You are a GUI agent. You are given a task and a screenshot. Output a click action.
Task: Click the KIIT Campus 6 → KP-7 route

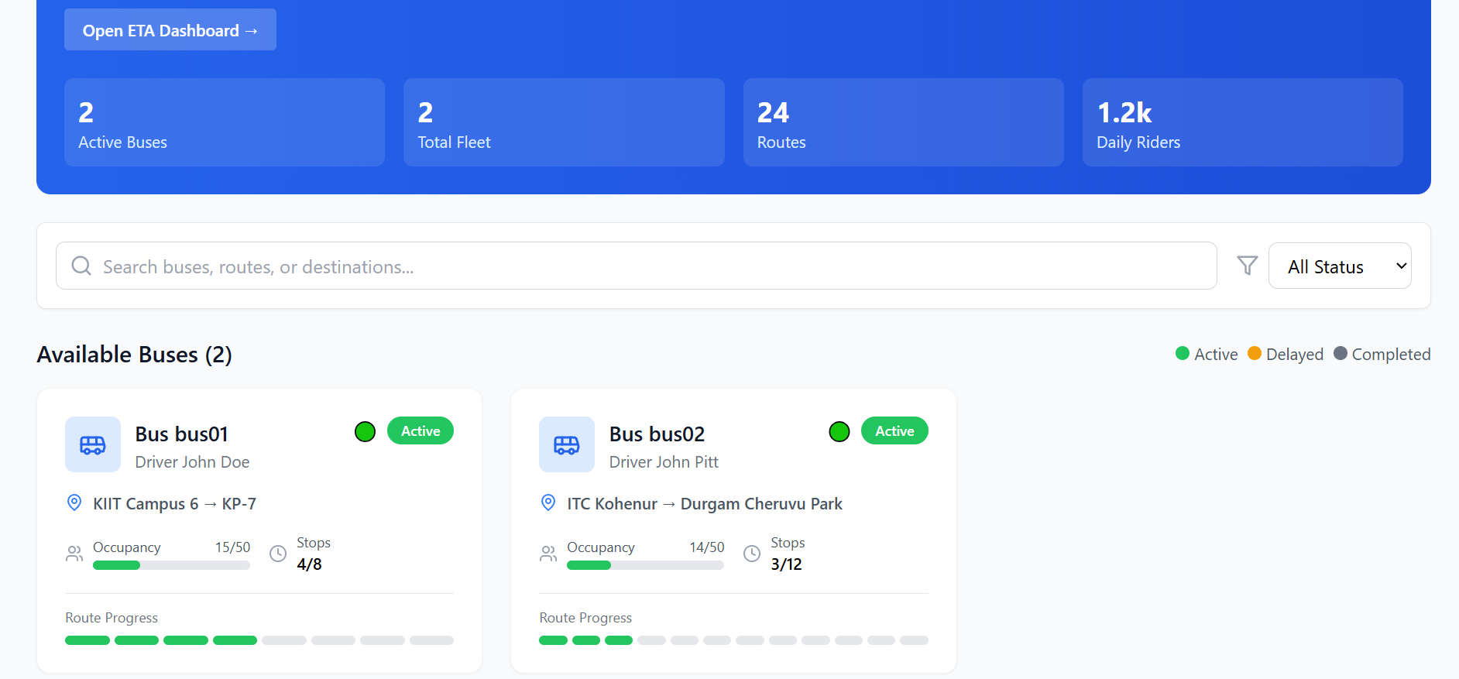point(174,504)
